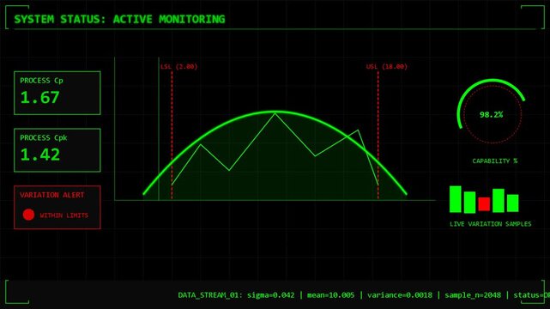Click the red dashed USL limit line
The image size is (550, 309).
pyautogui.click(x=378, y=135)
